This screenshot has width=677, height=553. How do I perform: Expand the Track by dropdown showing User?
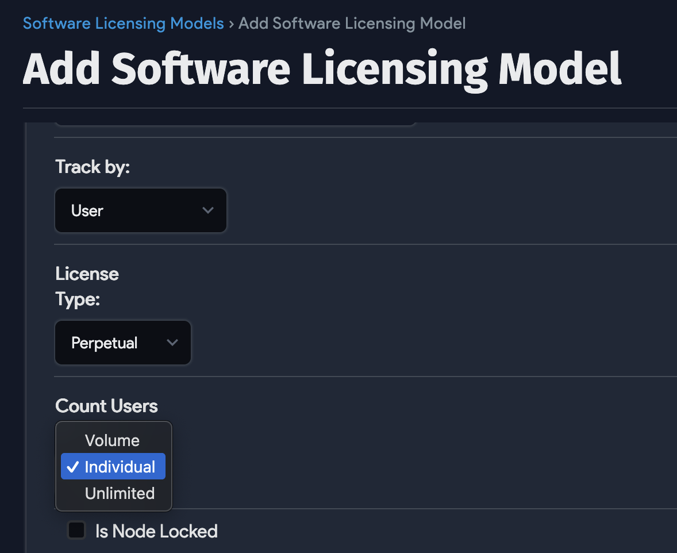(x=140, y=210)
